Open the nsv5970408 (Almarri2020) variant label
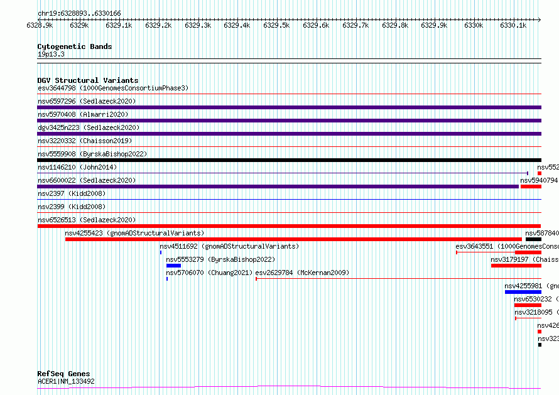The image size is (559, 395). [83, 114]
